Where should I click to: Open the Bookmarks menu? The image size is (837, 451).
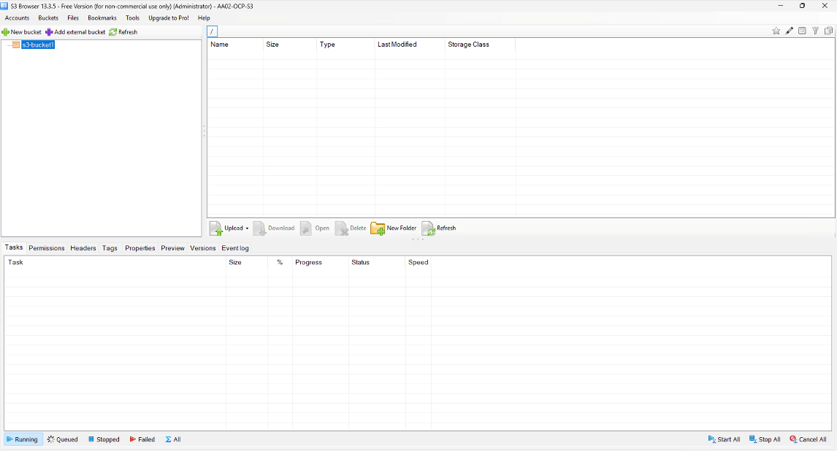click(102, 18)
